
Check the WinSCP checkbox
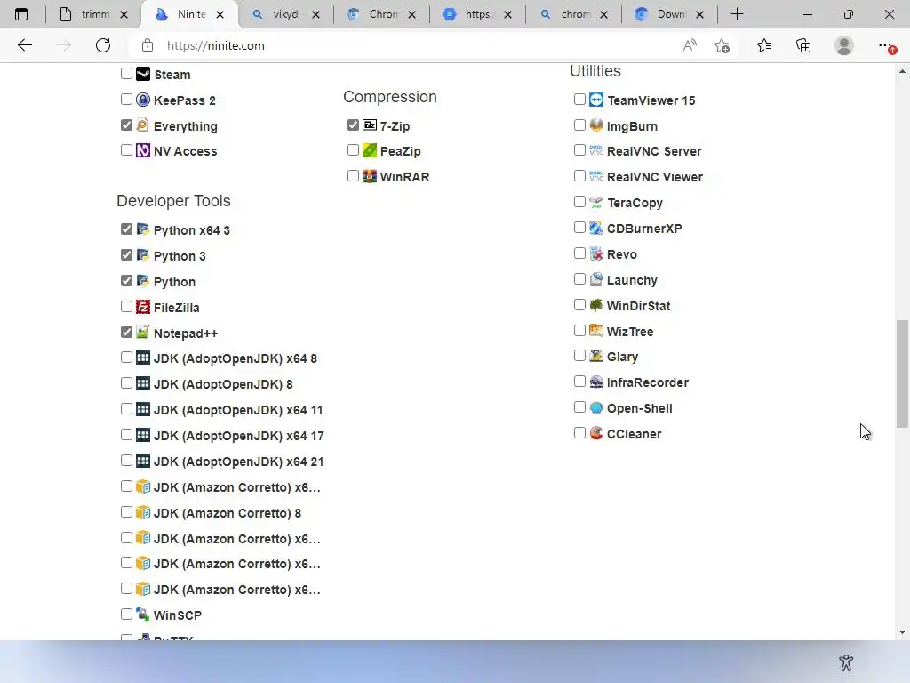[126, 614]
